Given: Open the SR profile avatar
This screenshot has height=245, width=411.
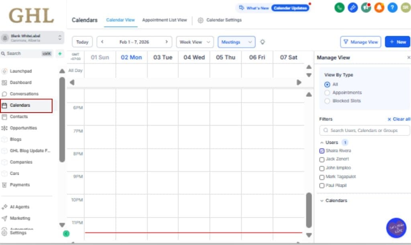Looking at the screenshot, I should [x=405, y=7].
